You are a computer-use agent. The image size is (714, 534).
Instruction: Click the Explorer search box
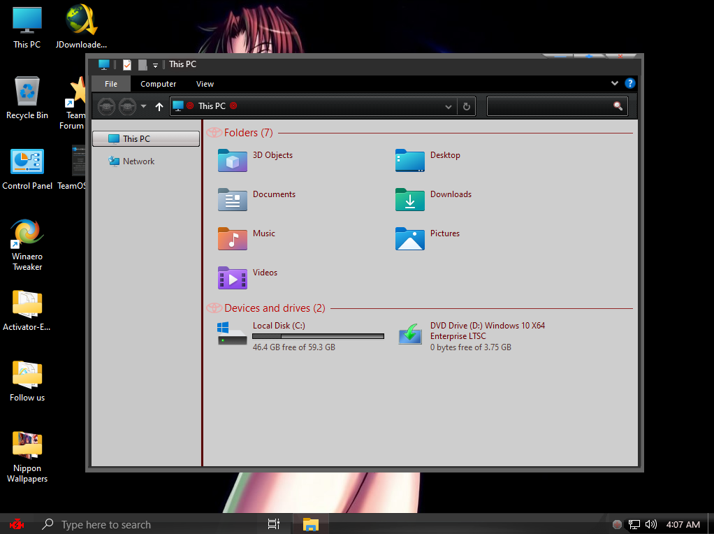pyautogui.click(x=550, y=106)
